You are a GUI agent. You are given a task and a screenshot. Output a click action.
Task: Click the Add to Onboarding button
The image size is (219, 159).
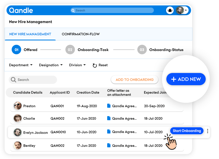[x=134, y=79]
